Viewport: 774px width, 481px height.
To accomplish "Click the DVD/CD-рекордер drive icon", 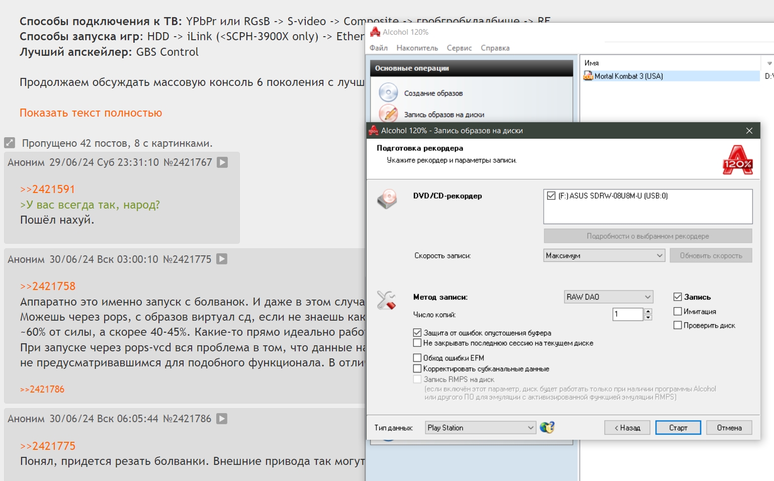I will point(387,199).
